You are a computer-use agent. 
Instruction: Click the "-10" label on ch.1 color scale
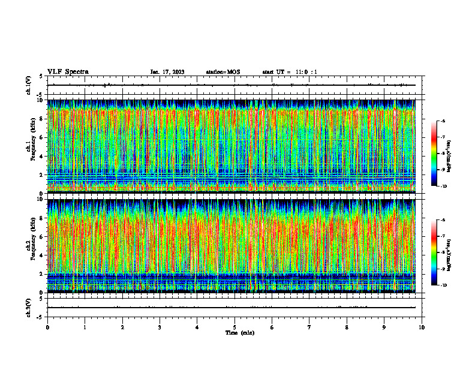(444, 186)
